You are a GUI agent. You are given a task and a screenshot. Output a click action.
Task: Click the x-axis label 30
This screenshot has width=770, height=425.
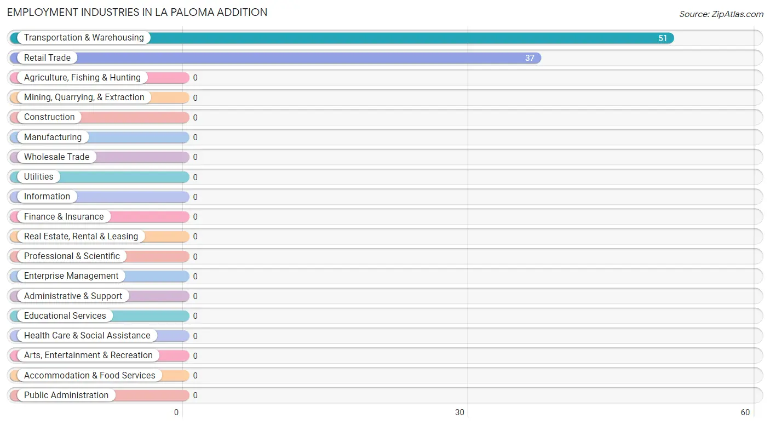tap(460, 412)
